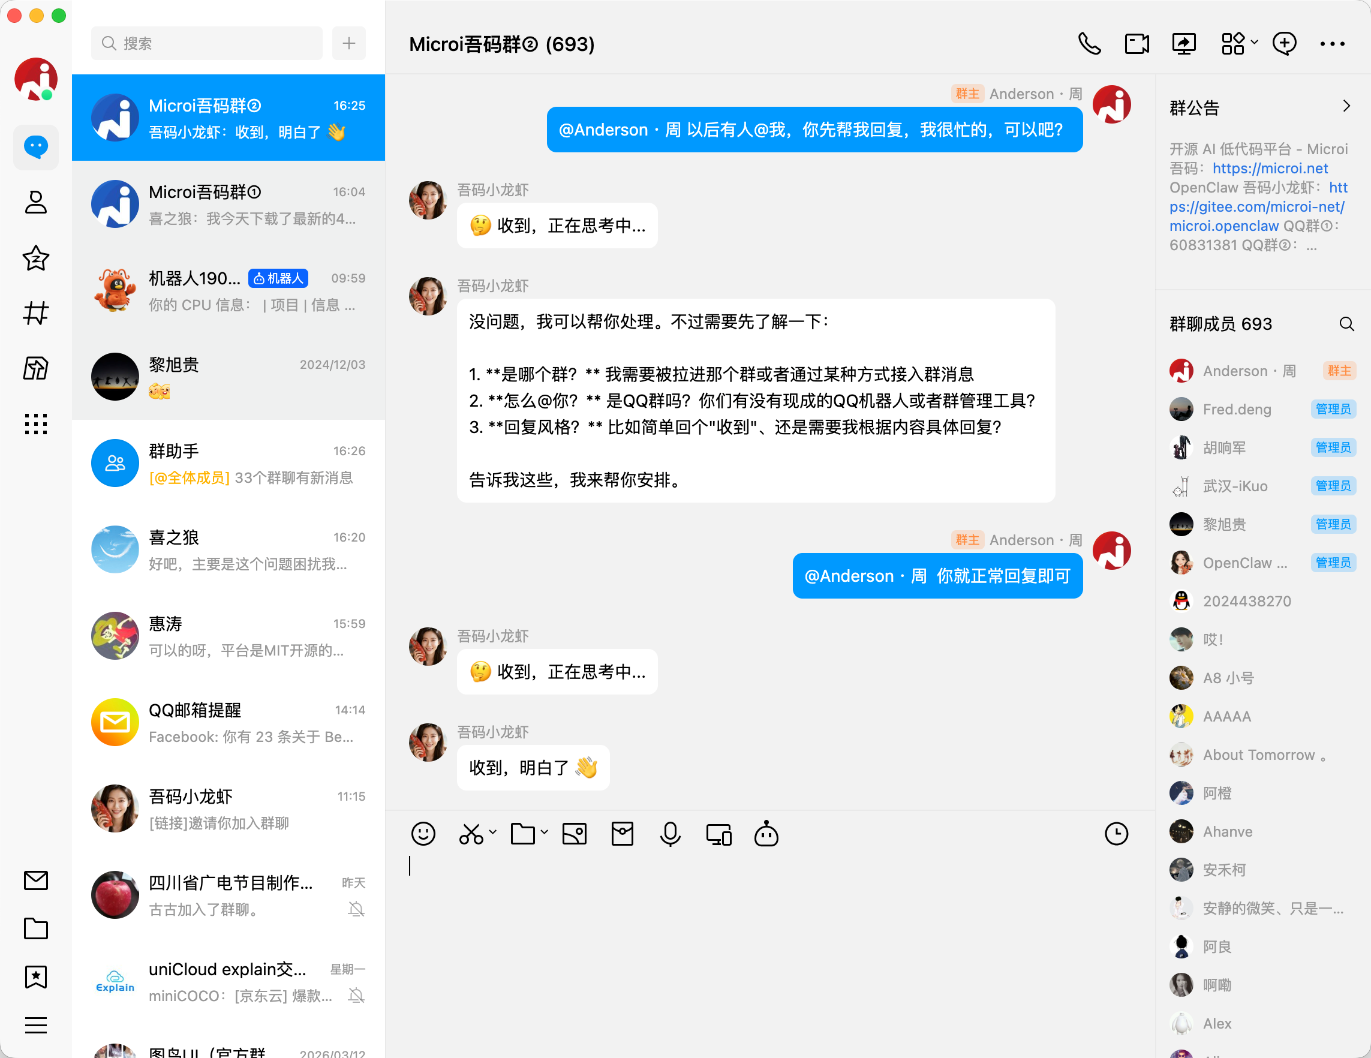Open Contacts tab in left sidebar
Screen dimensions: 1371x1058
point(36,202)
